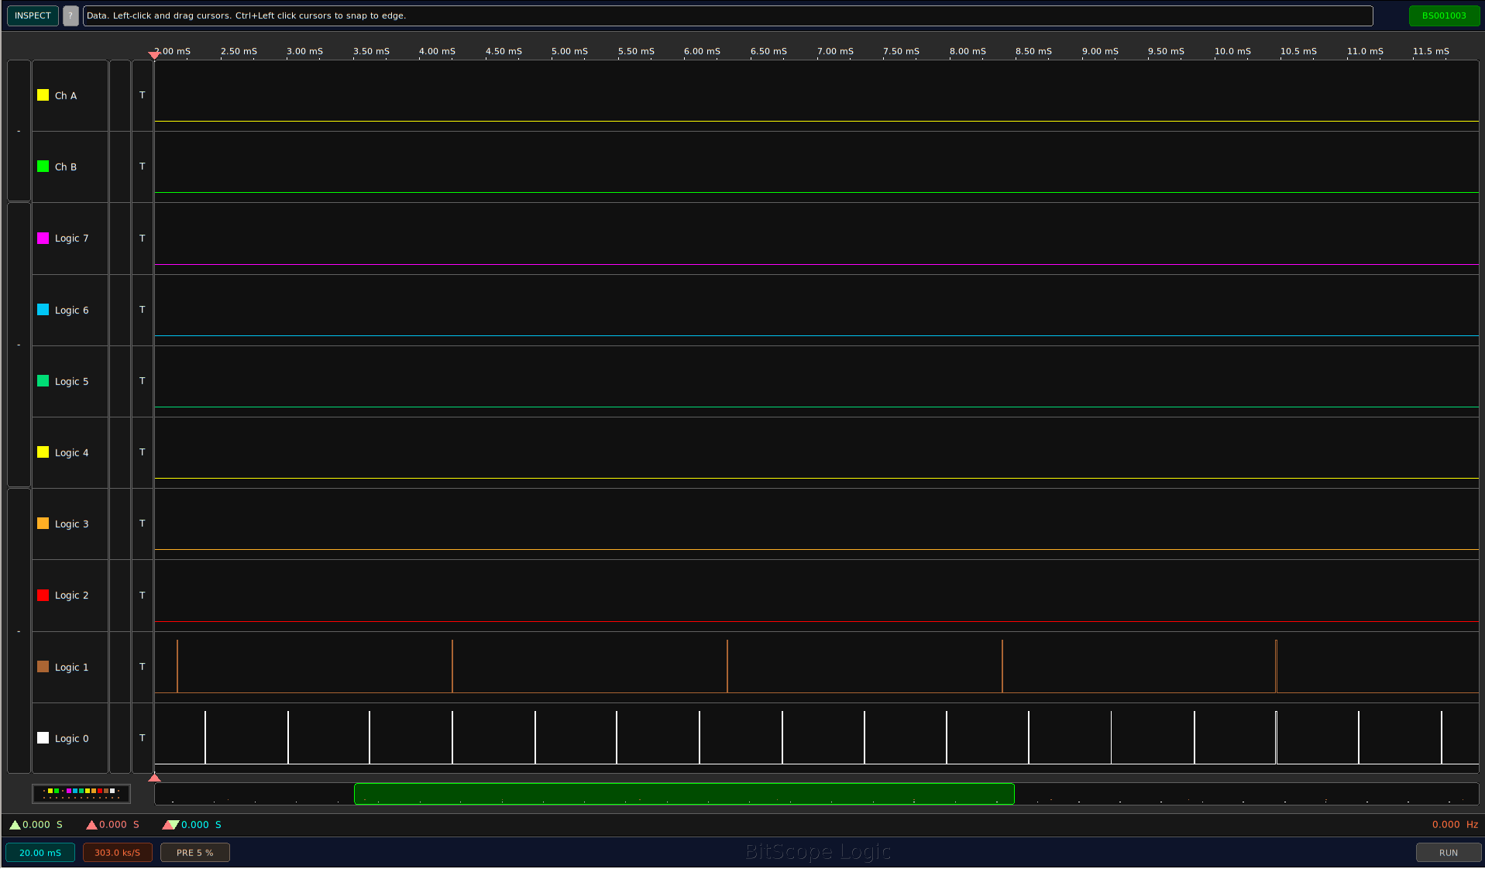Click the Logic 1 brown color square

[x=43, y=667]
